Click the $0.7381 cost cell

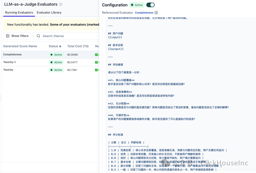72,70
